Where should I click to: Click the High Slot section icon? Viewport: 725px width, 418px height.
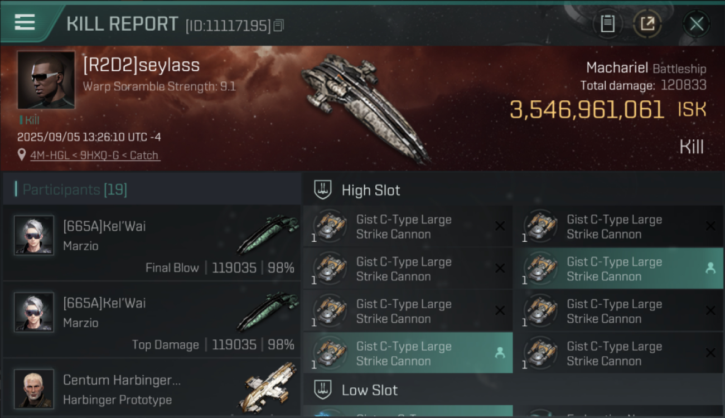click(323, 190)
